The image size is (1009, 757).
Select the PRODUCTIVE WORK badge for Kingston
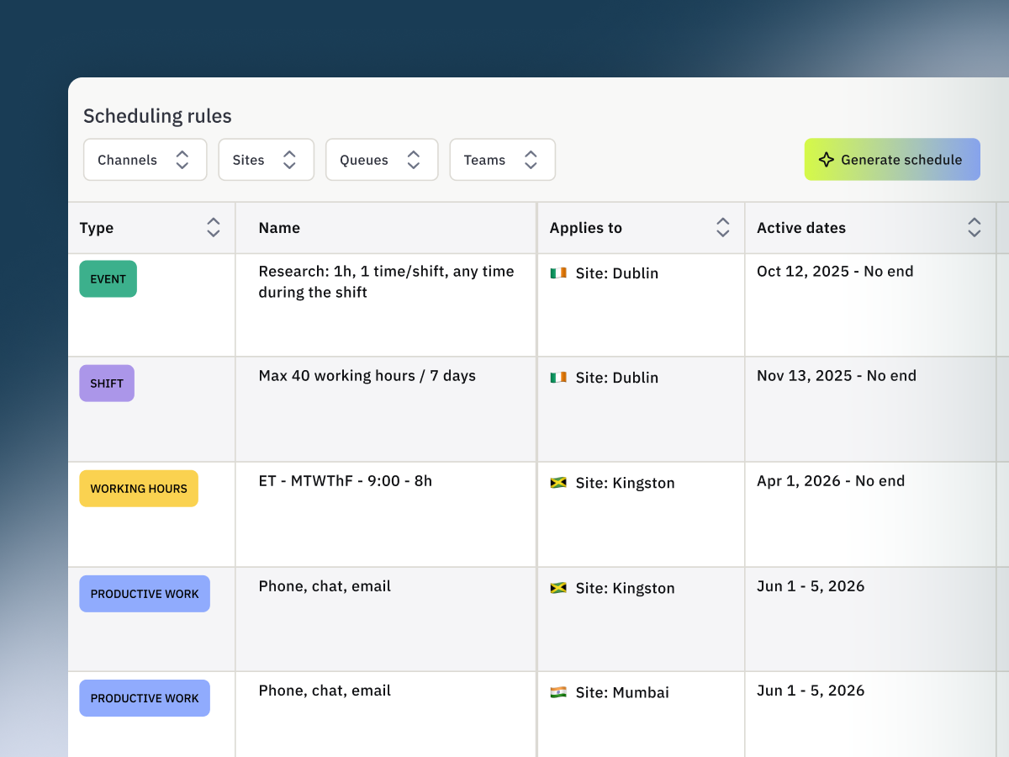[x=145, y=594]
